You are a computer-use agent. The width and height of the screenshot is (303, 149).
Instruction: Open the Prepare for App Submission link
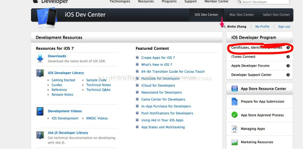(x=262, y=101)
